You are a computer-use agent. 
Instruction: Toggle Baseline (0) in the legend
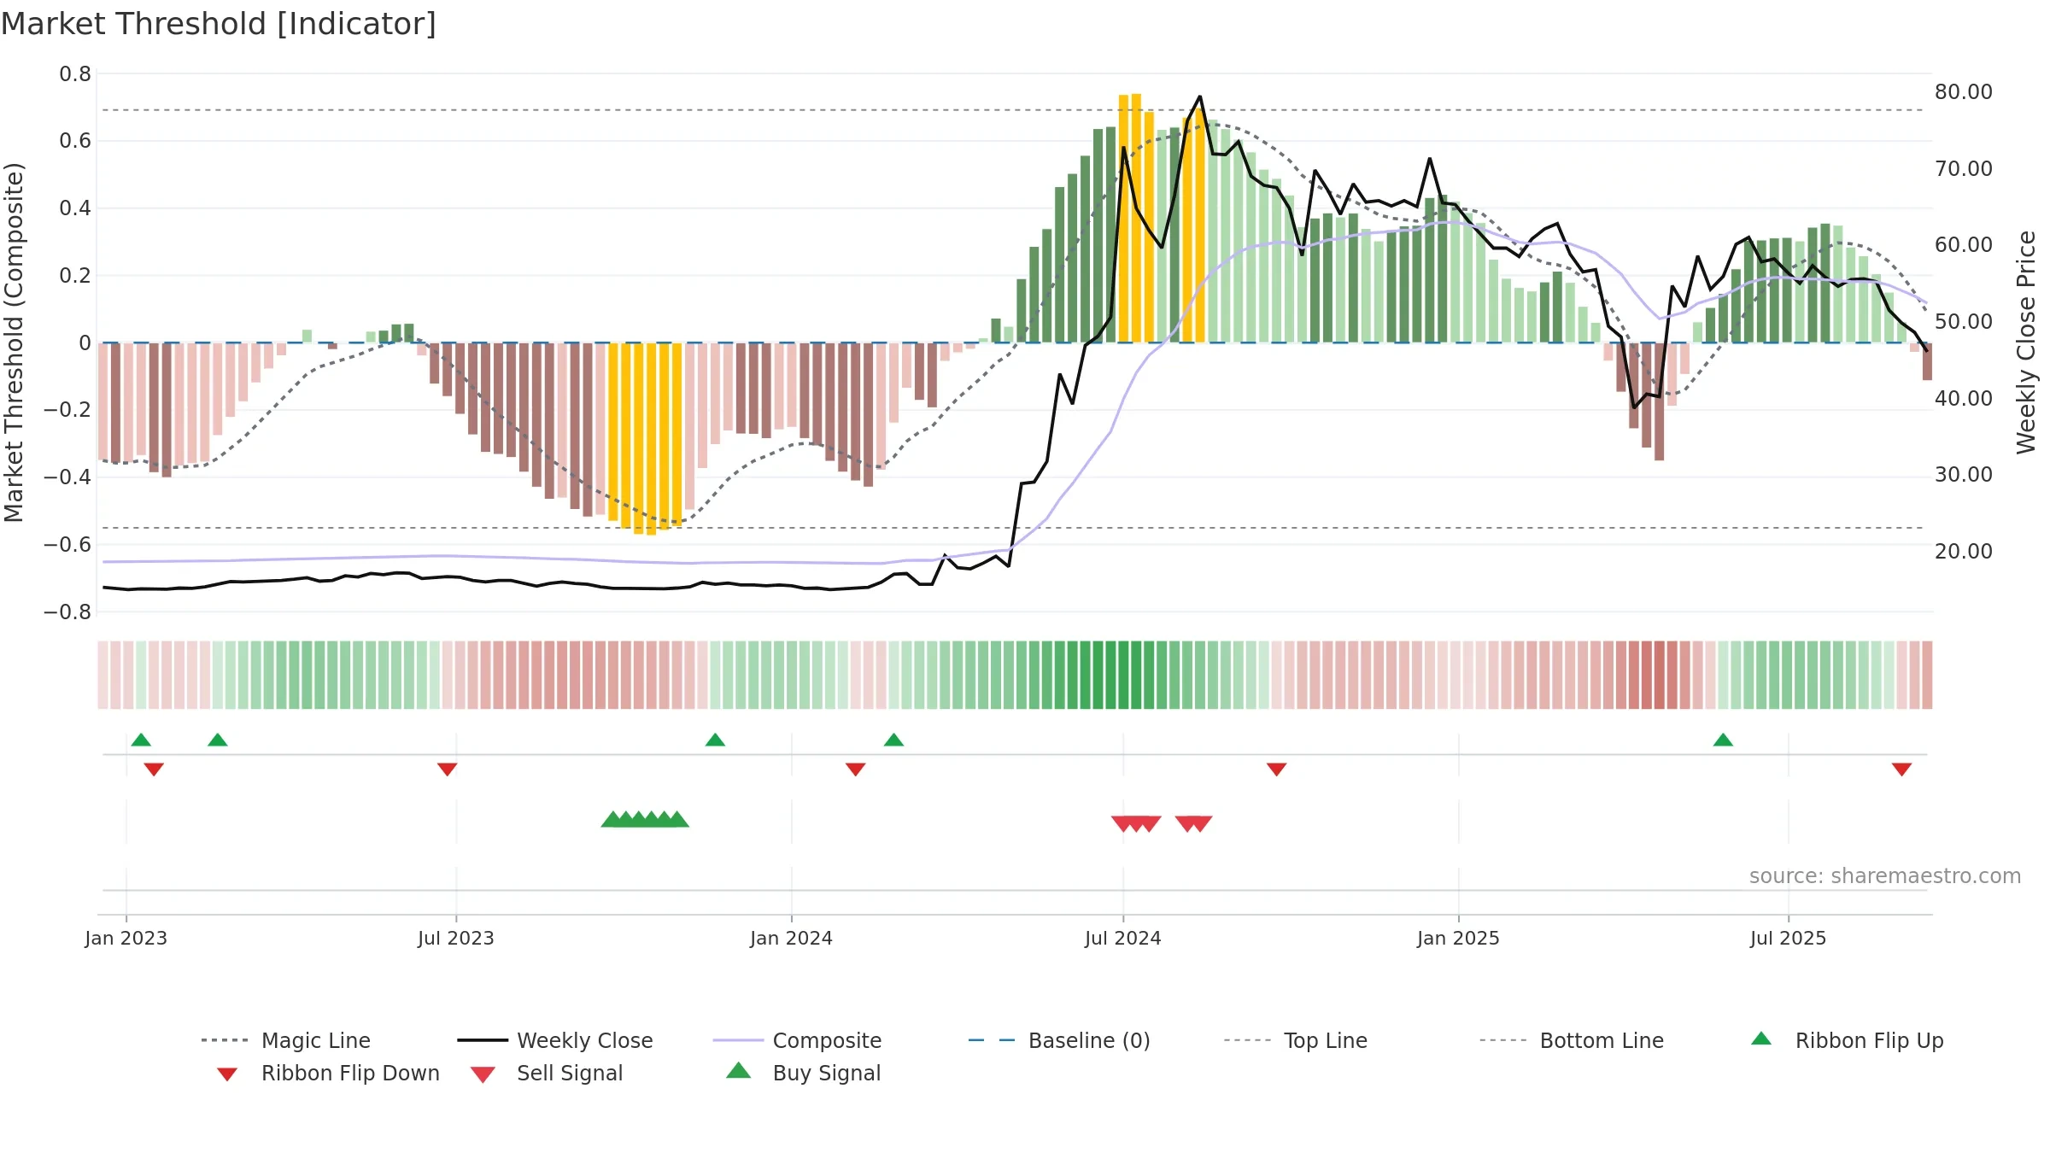pos(1059,1040)
